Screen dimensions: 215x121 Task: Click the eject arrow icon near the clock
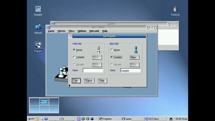click(171, 119)
